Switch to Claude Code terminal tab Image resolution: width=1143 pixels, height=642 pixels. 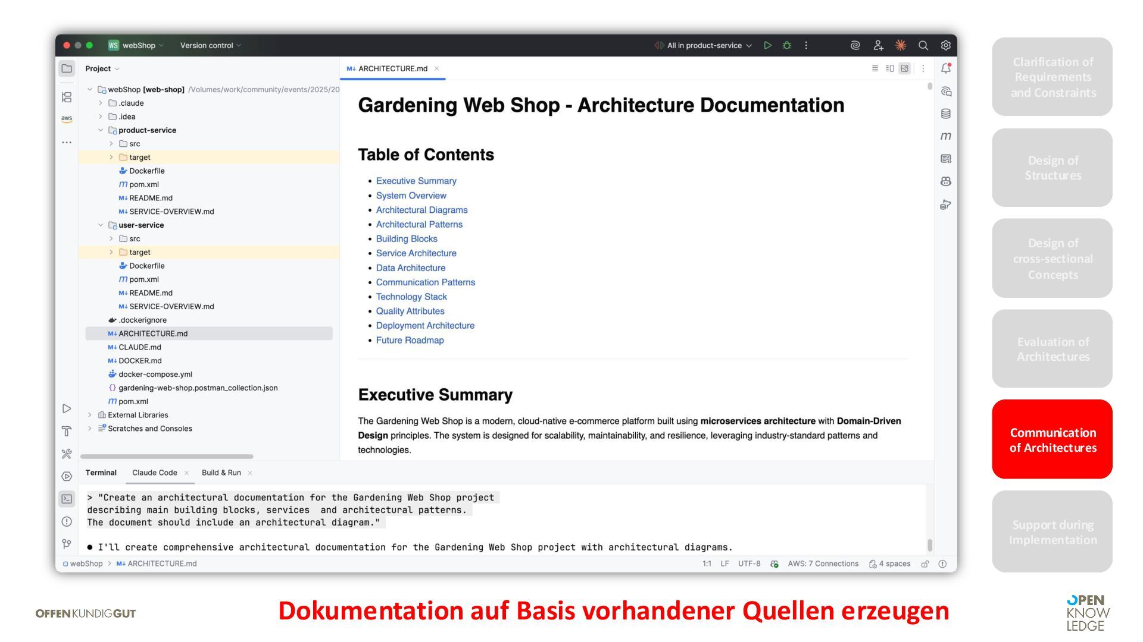pyautogui.click(x=154, y=473)
